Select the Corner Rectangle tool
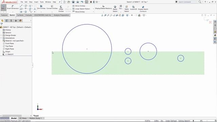Viewport: 217px width, 122px height. (x=21, y=9)
